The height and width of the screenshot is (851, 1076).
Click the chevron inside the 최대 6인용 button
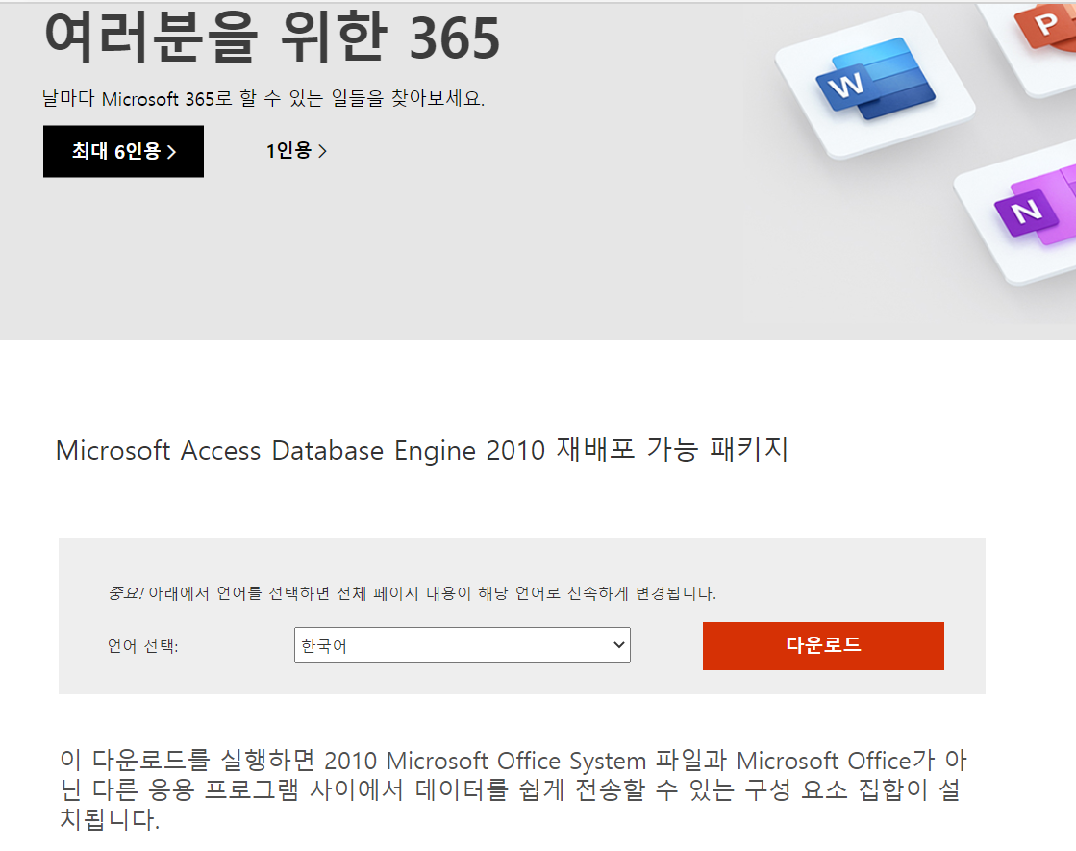(x=171, y=152)
